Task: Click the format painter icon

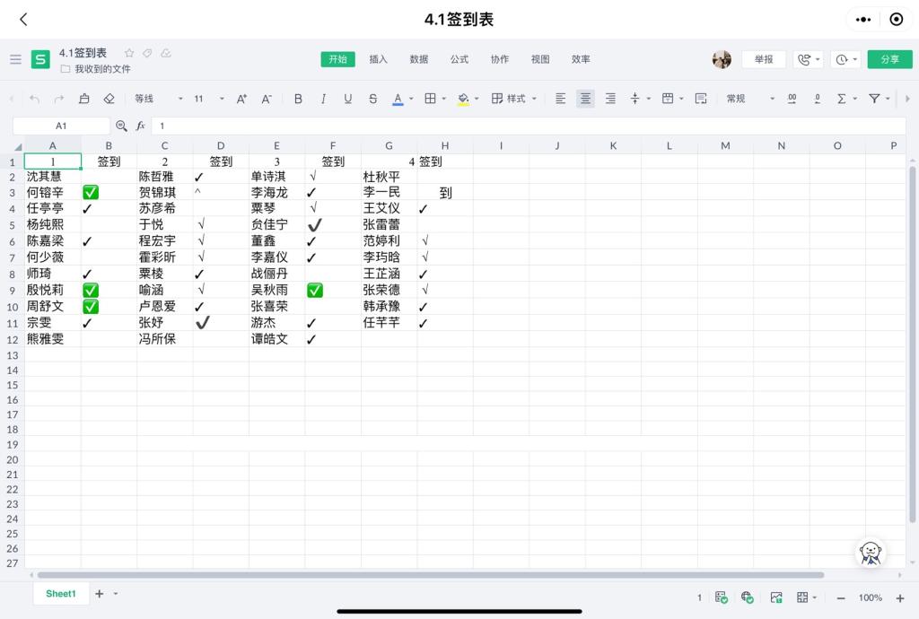Action: click(84, 99)
